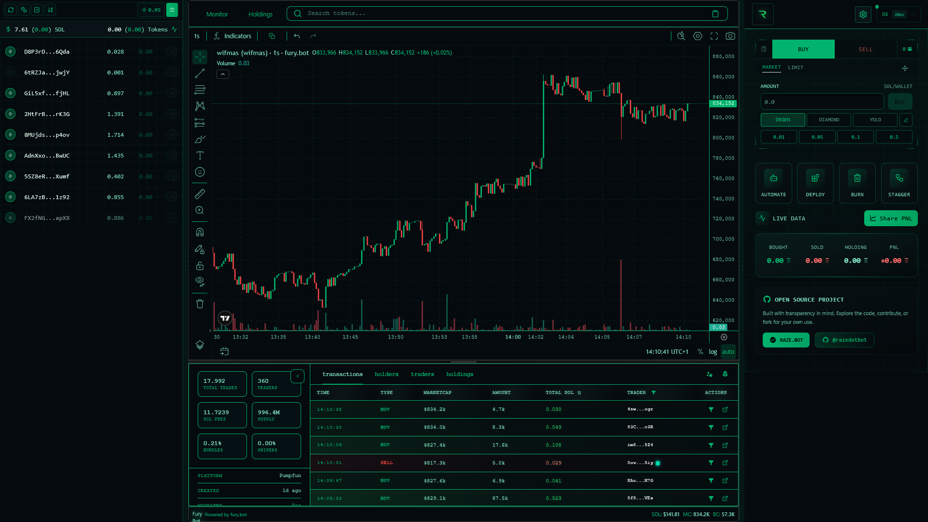Select the 0.1 SOL amount preset
Screen dimensions: 928x522
pos(855,137)
